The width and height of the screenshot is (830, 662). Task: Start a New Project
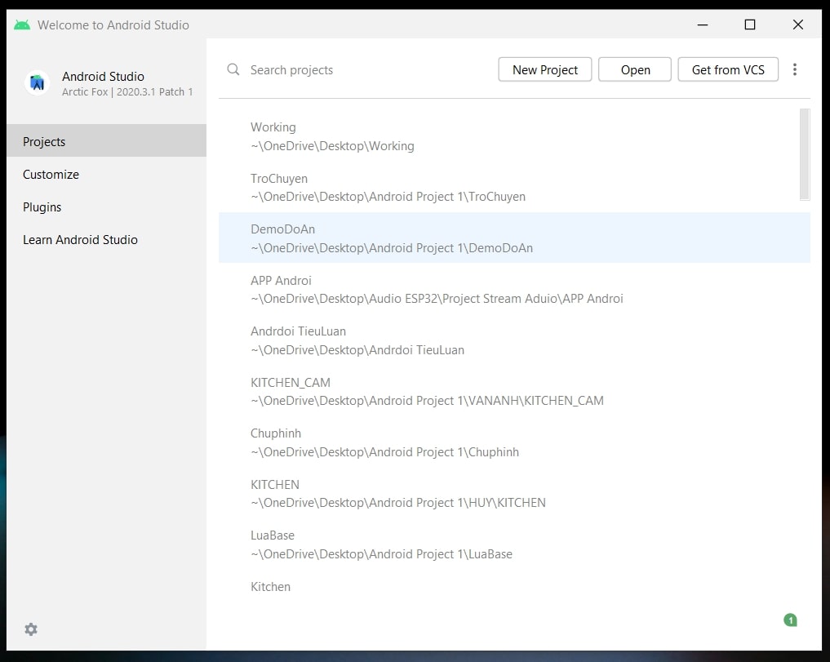544,69
